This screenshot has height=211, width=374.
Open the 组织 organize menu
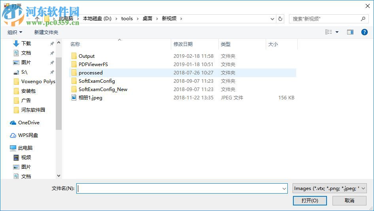[x=15, y=32]
